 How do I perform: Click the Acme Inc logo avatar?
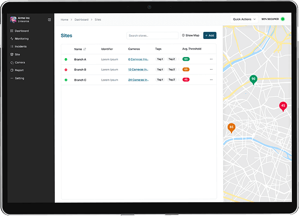[13, 19]
